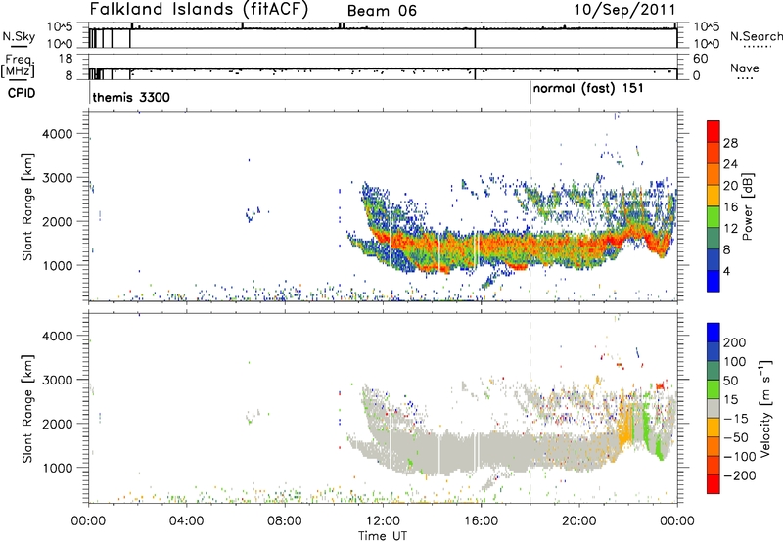The height and width of the screenshot is (542, 783).
Task: Click the 'Time UT' axis title
Action: [383, 536]
